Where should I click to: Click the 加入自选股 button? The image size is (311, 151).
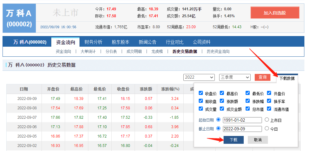tap(275, 13)
